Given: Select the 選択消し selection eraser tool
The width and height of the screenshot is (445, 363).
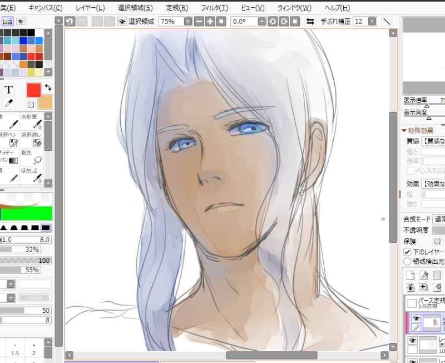Looking at the screenshot, I should pyautogui.click(x=32, y=139).
